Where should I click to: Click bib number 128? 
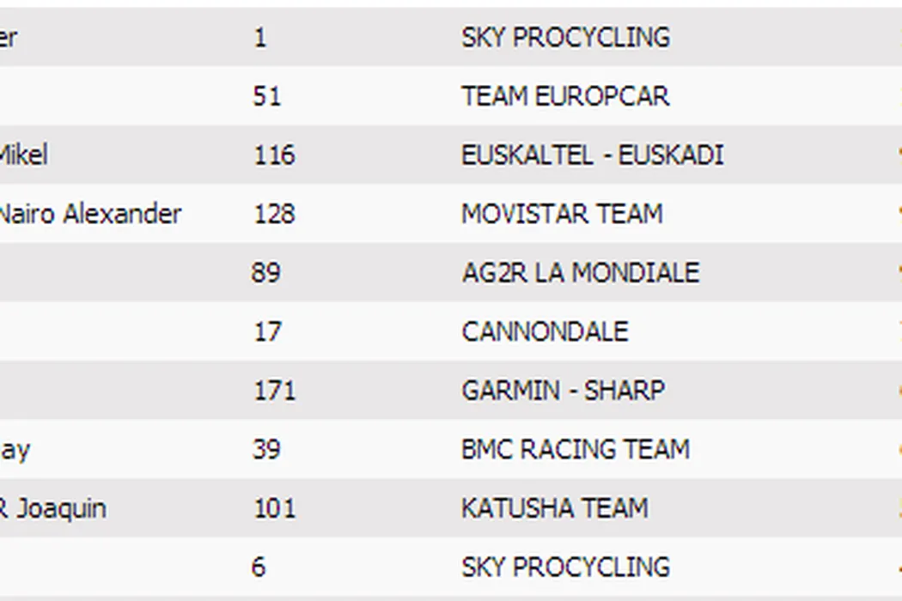click(274, 214)
